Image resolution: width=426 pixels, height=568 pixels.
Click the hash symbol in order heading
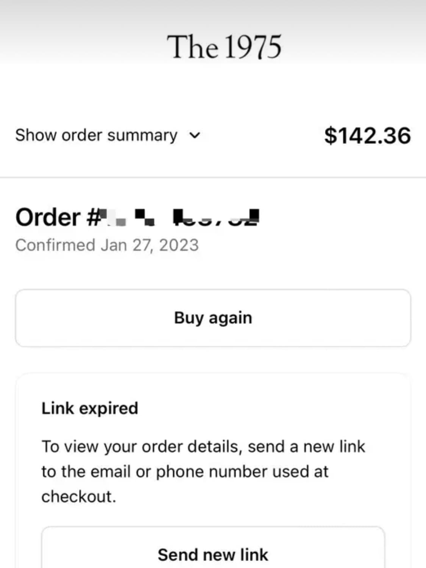click(x=93, y=217)
